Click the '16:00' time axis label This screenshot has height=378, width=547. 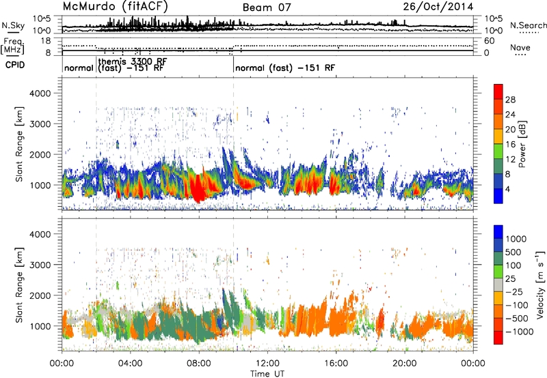click(x=336, y=364)
